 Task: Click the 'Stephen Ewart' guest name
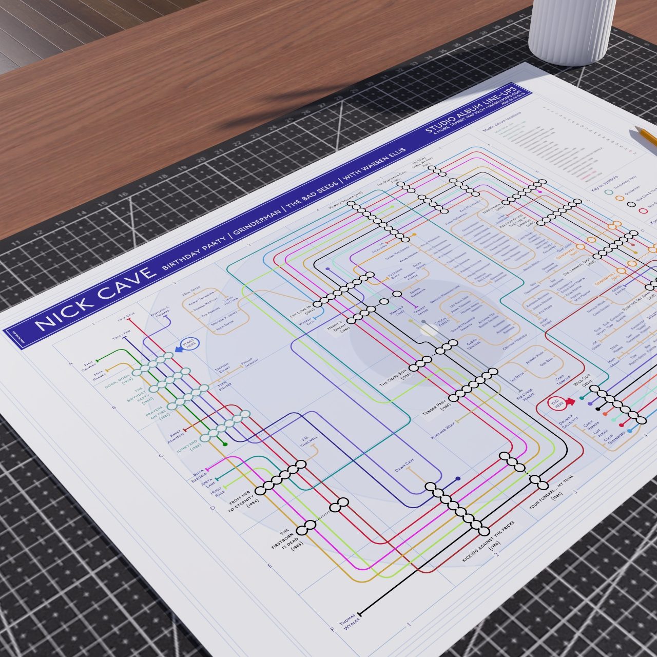coord(223,368)
